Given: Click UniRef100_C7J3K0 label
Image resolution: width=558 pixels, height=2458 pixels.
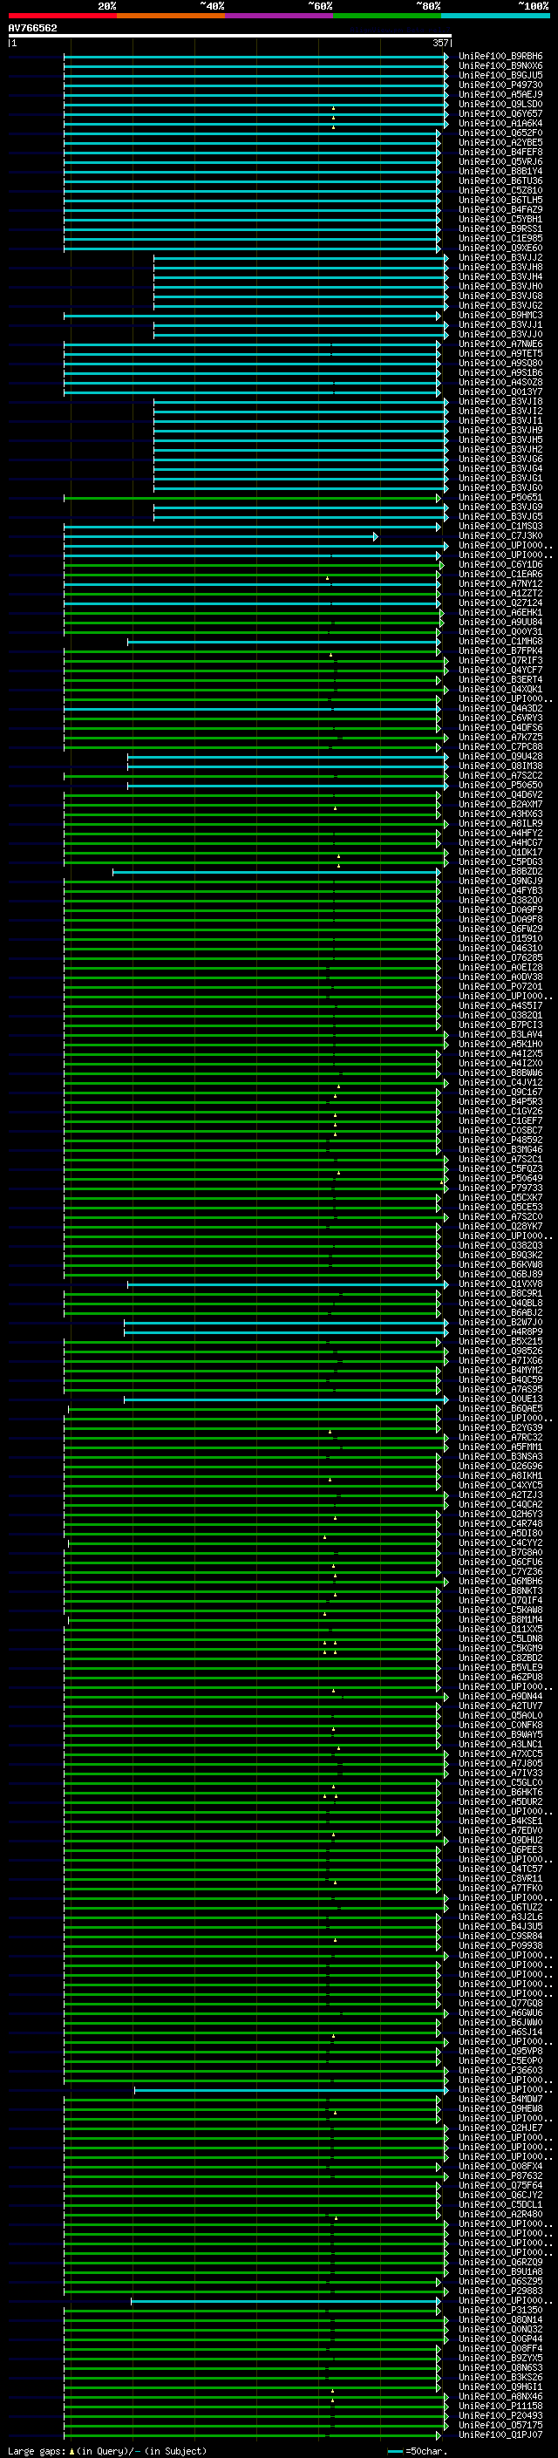Looking at the screenshot, I should (x=500, y=535).
